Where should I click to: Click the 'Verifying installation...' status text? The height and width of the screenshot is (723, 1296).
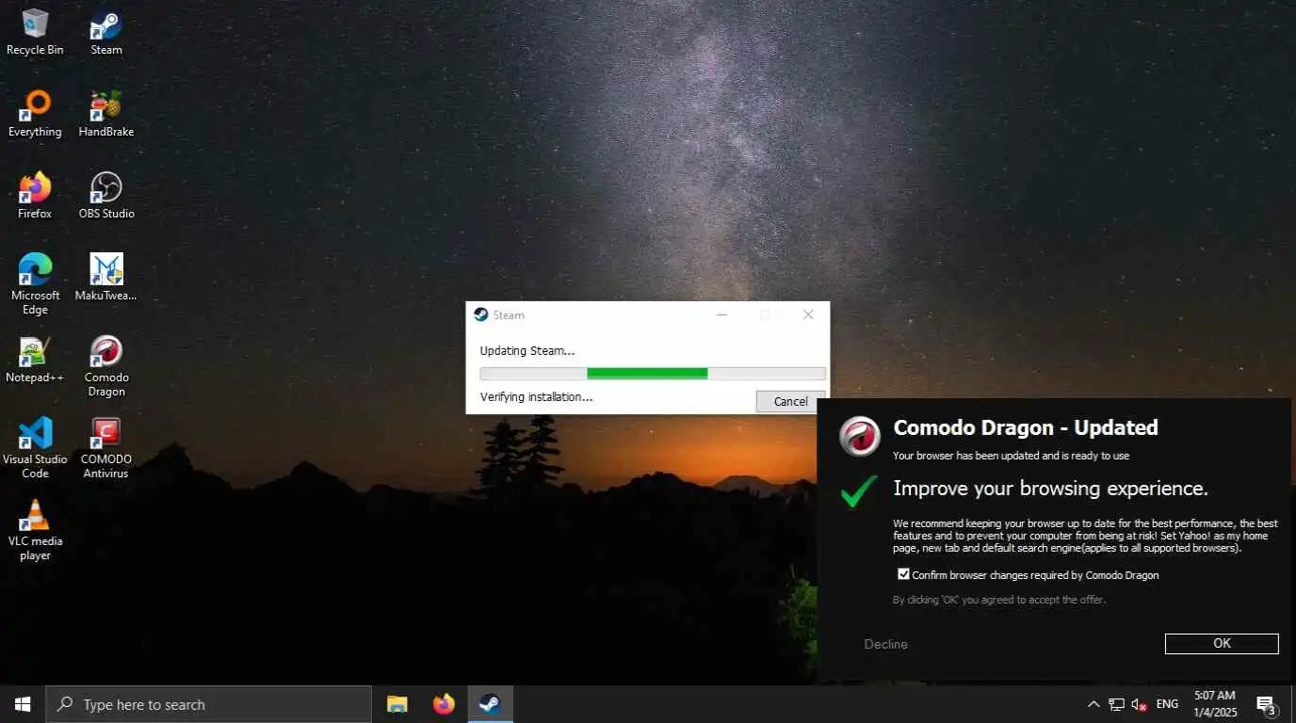pos(536,396)
